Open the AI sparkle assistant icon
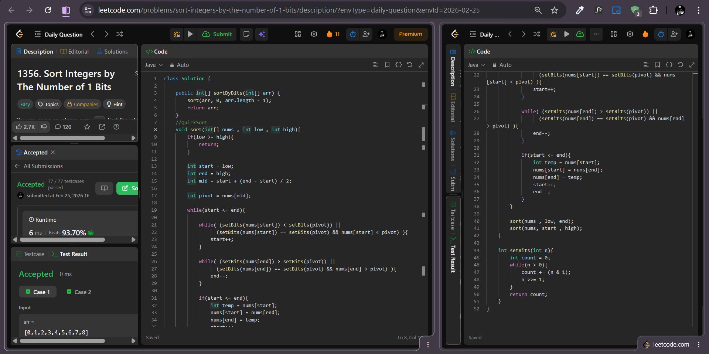Screen dimensions: 709x354 coord(262,34)
